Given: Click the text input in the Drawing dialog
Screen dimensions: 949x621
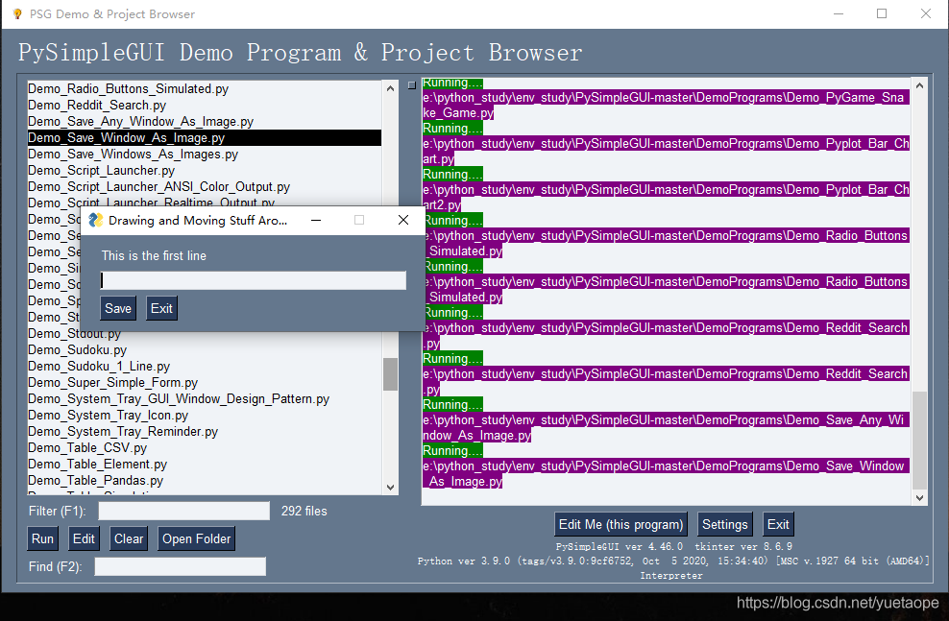Looking at the screenshot, I should pos(253,280).
